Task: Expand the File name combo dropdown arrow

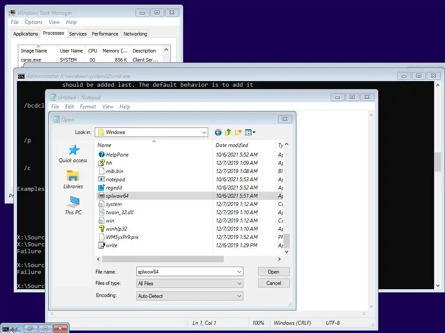Action: [x=239, y=272]
